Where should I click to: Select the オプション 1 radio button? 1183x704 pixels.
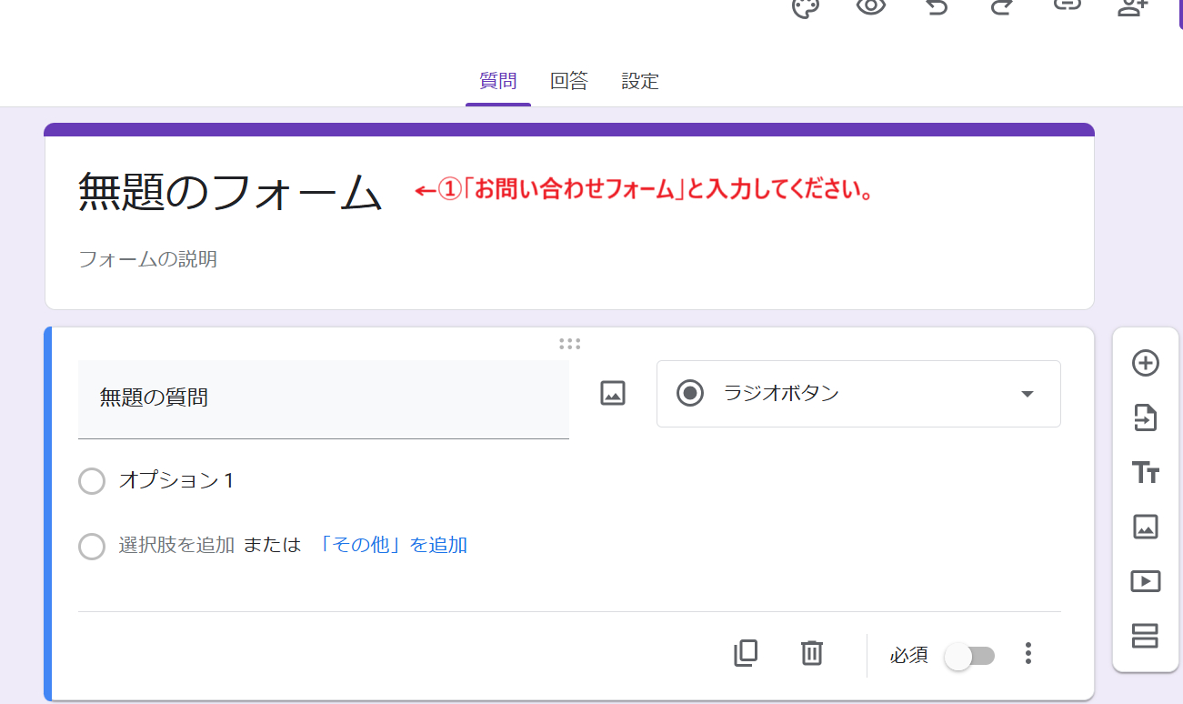pyautogui.click(x=92, y=480)
